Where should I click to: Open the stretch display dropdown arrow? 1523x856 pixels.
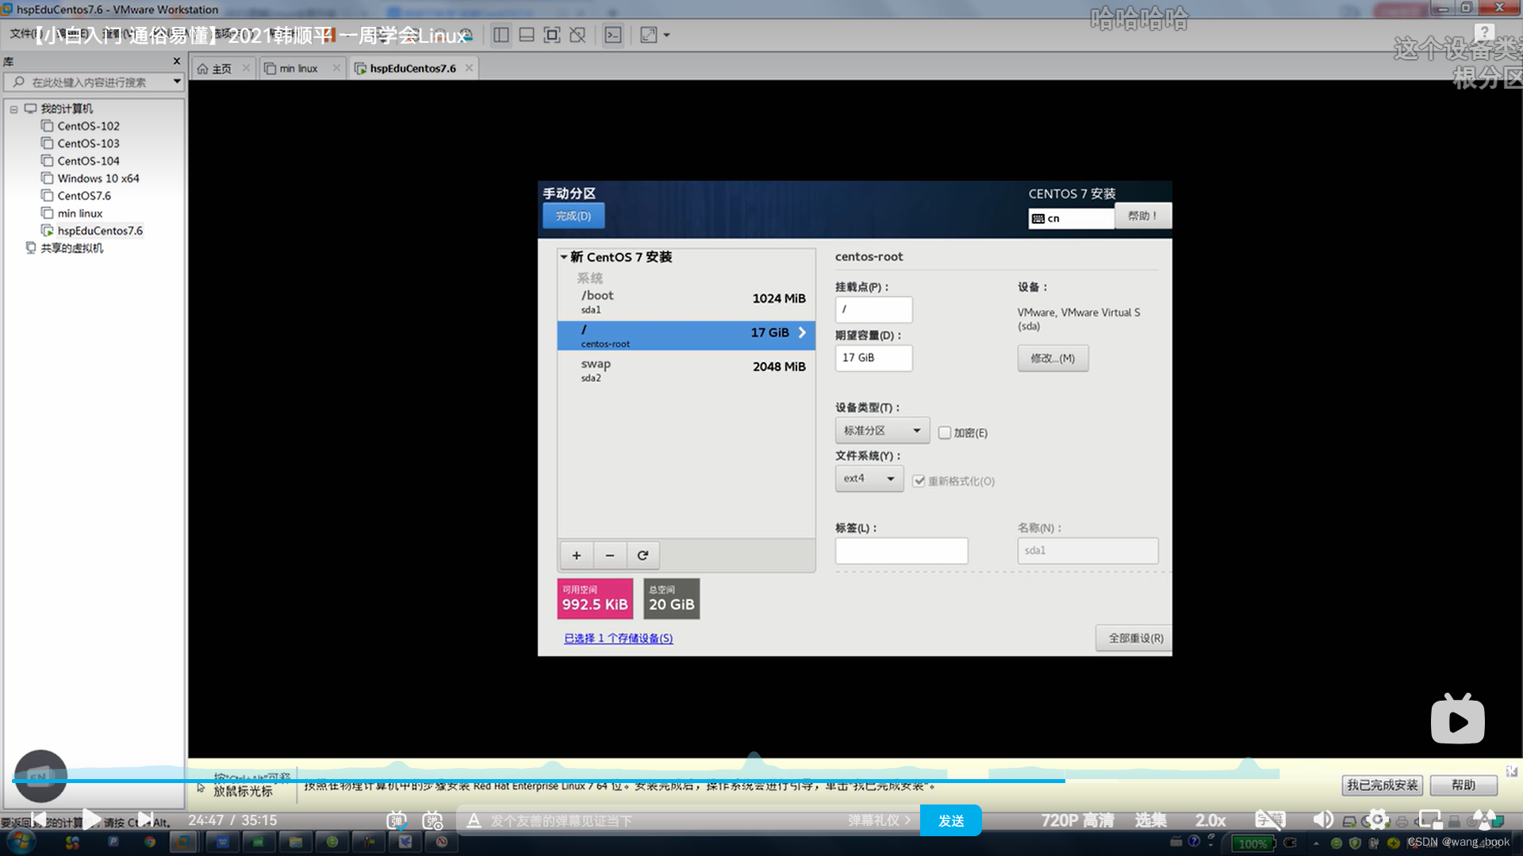[x=666, y=35]
